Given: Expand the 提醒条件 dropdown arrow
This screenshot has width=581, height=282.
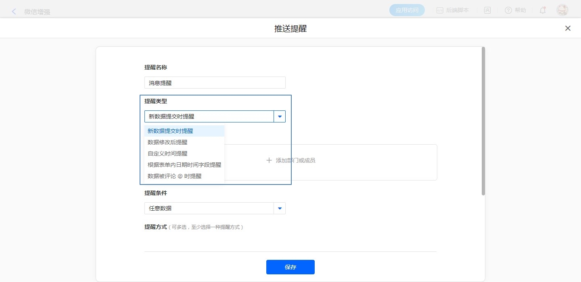Looking at the screenshot, I should [280, 208].
